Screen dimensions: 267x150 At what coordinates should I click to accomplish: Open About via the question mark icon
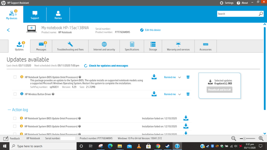pyautogui.click(x=238, y=3)
